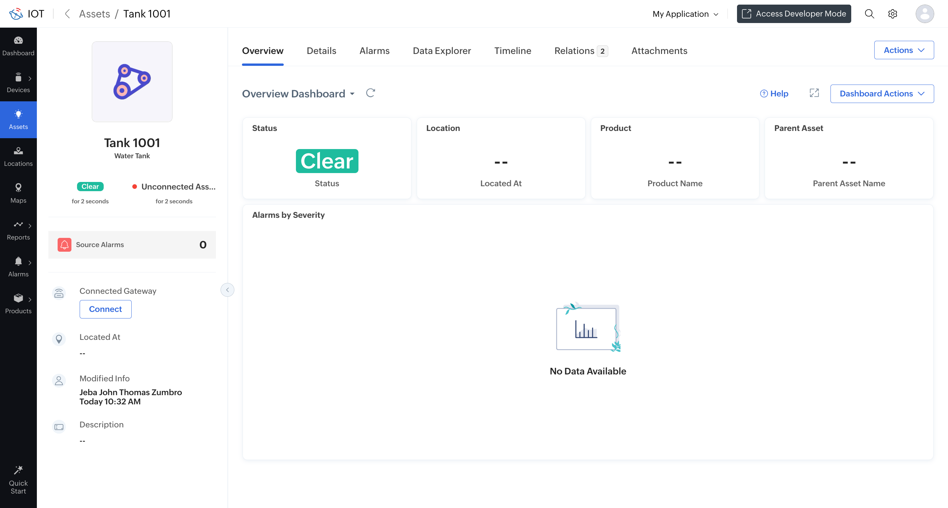Click the Located At pin icon
948x508 pixels.
[x=59, y=339]
